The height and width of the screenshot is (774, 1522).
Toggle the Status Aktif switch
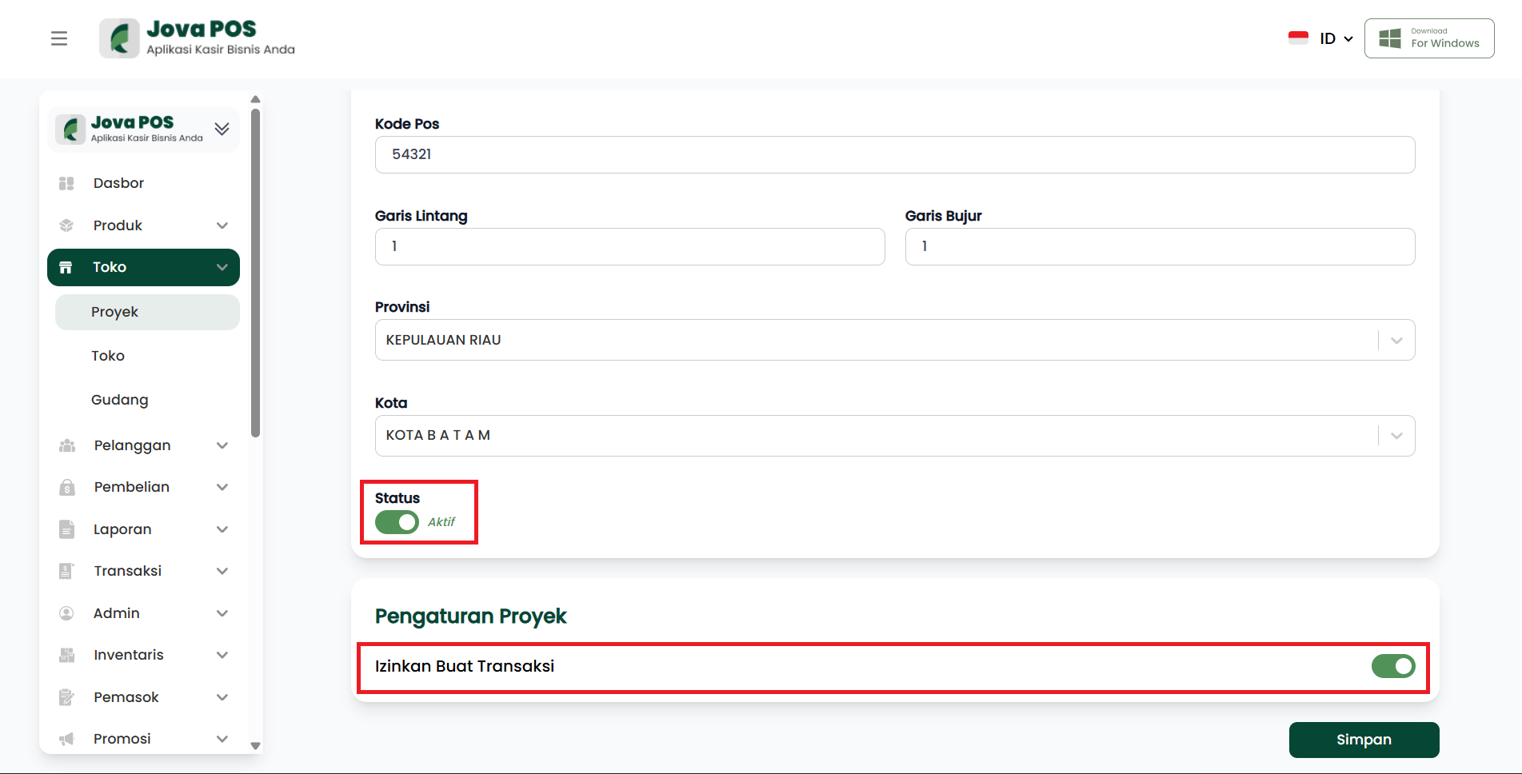tap(397, 522)
